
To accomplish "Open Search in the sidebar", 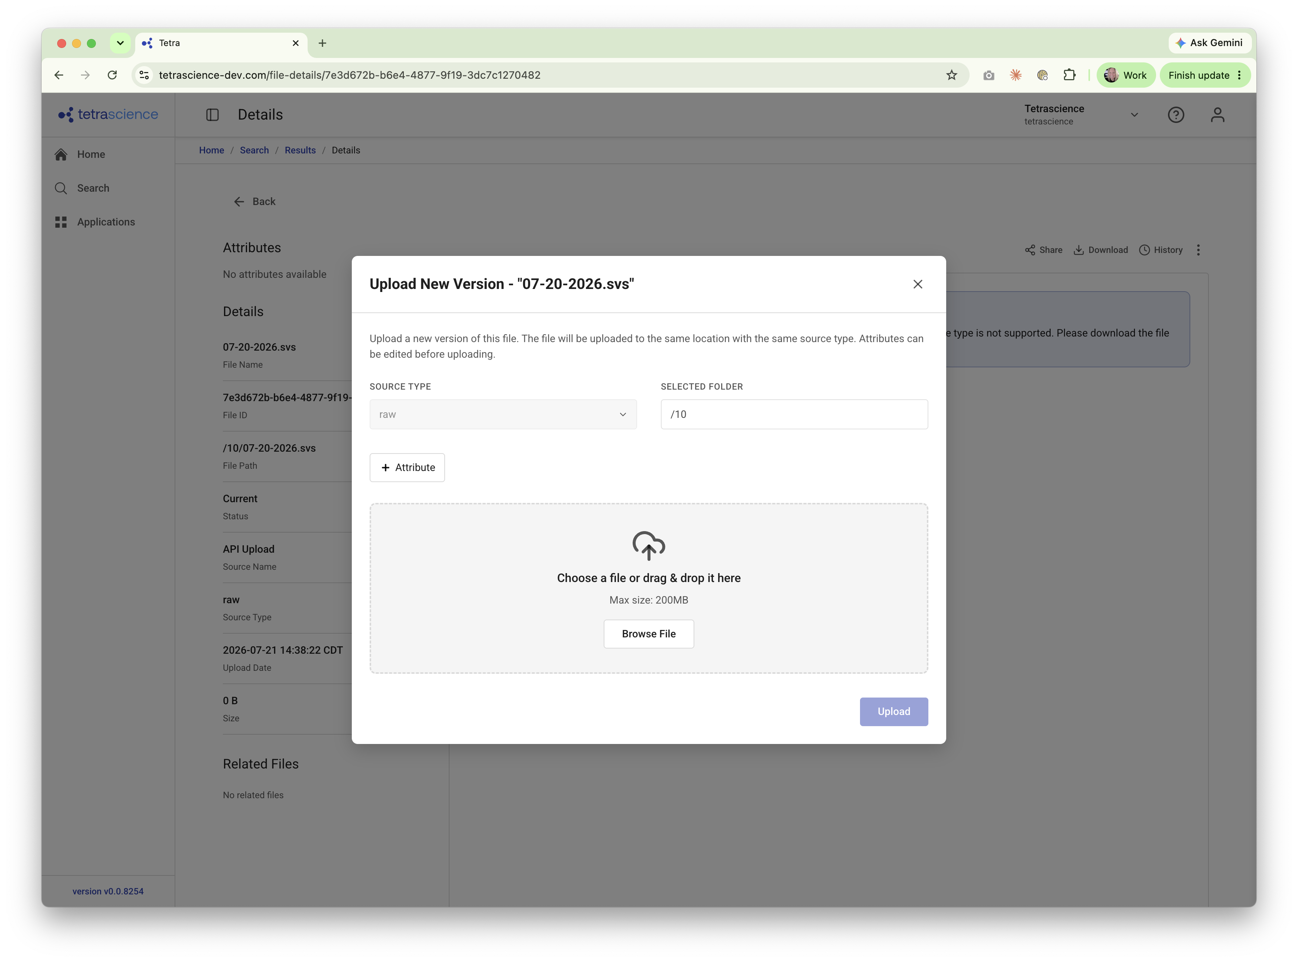I will 93,188.
